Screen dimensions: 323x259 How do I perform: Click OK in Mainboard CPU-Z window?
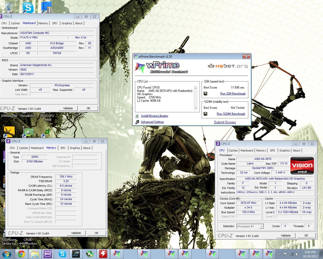point(88,108)
